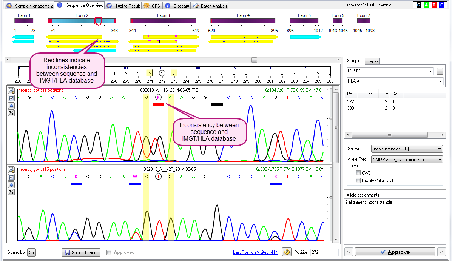Click the Exon 7 bar

coord(364,21)
